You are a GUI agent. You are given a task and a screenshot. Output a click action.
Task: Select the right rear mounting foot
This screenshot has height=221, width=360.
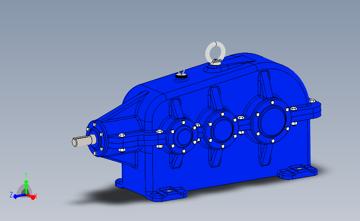click(298, 172)
